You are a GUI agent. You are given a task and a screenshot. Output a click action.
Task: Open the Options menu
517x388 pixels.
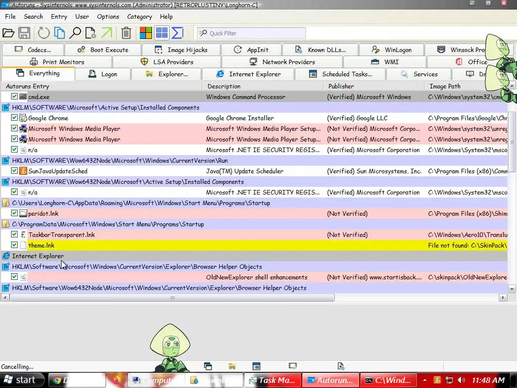pos(108,17)
